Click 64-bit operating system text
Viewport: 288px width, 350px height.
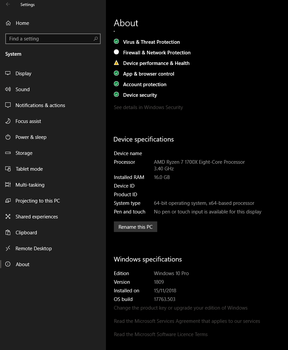[204, 203]
